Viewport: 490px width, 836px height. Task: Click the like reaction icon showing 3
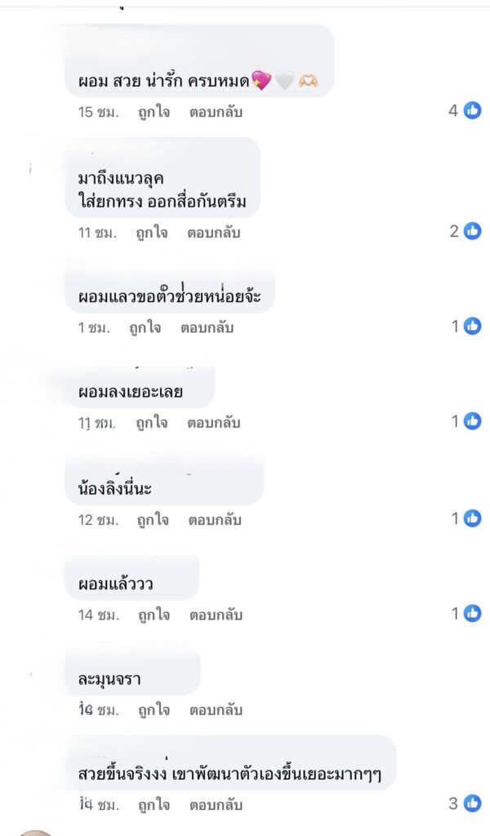point(472,804)
